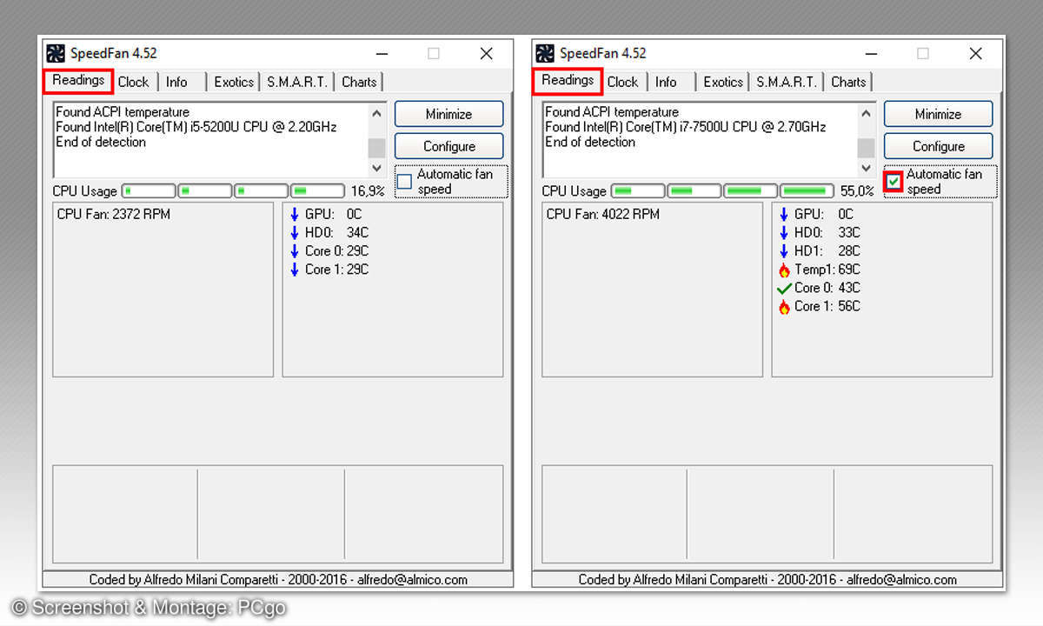Click the HD0: 34C temperature reading
Screen dimensions: 1043x626
(x=337, y=232)
